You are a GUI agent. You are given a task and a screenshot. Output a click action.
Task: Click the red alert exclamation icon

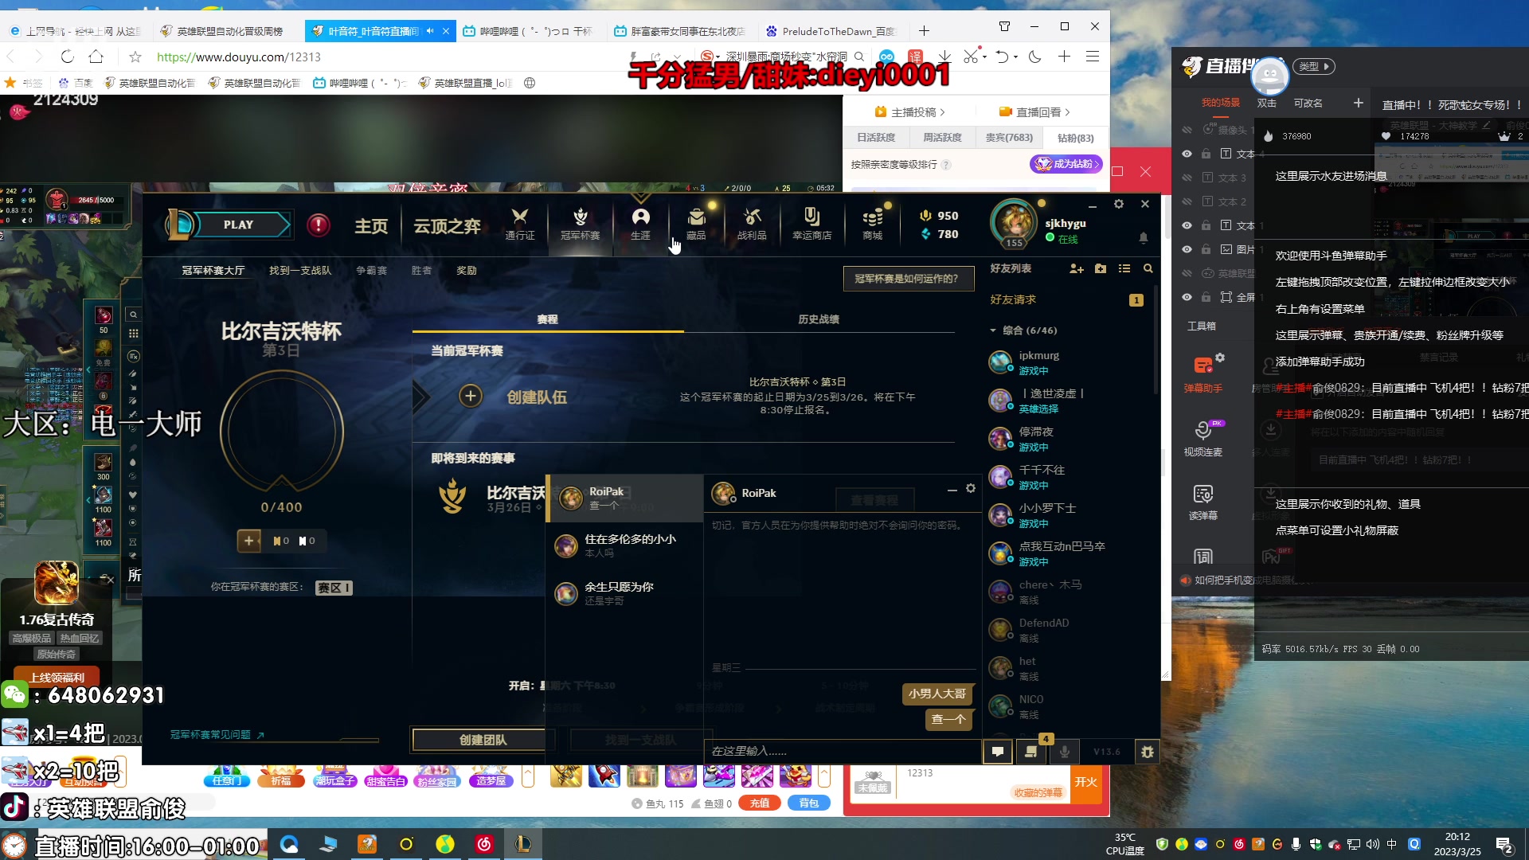coord(319,225)
